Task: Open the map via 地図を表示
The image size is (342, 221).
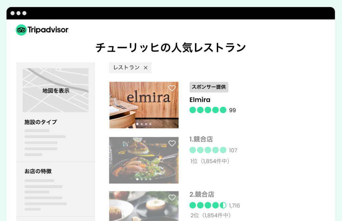Action: [56, 91]
